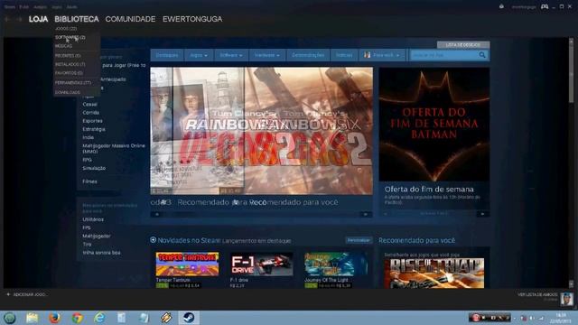Click the notification icon in Steam title bar

point(501,6)
